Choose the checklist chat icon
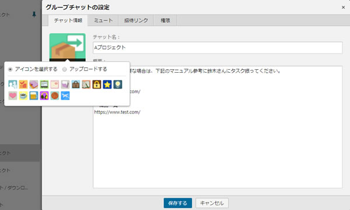Image resolution: width=350 pixels, height=210 pixels. 23,84
